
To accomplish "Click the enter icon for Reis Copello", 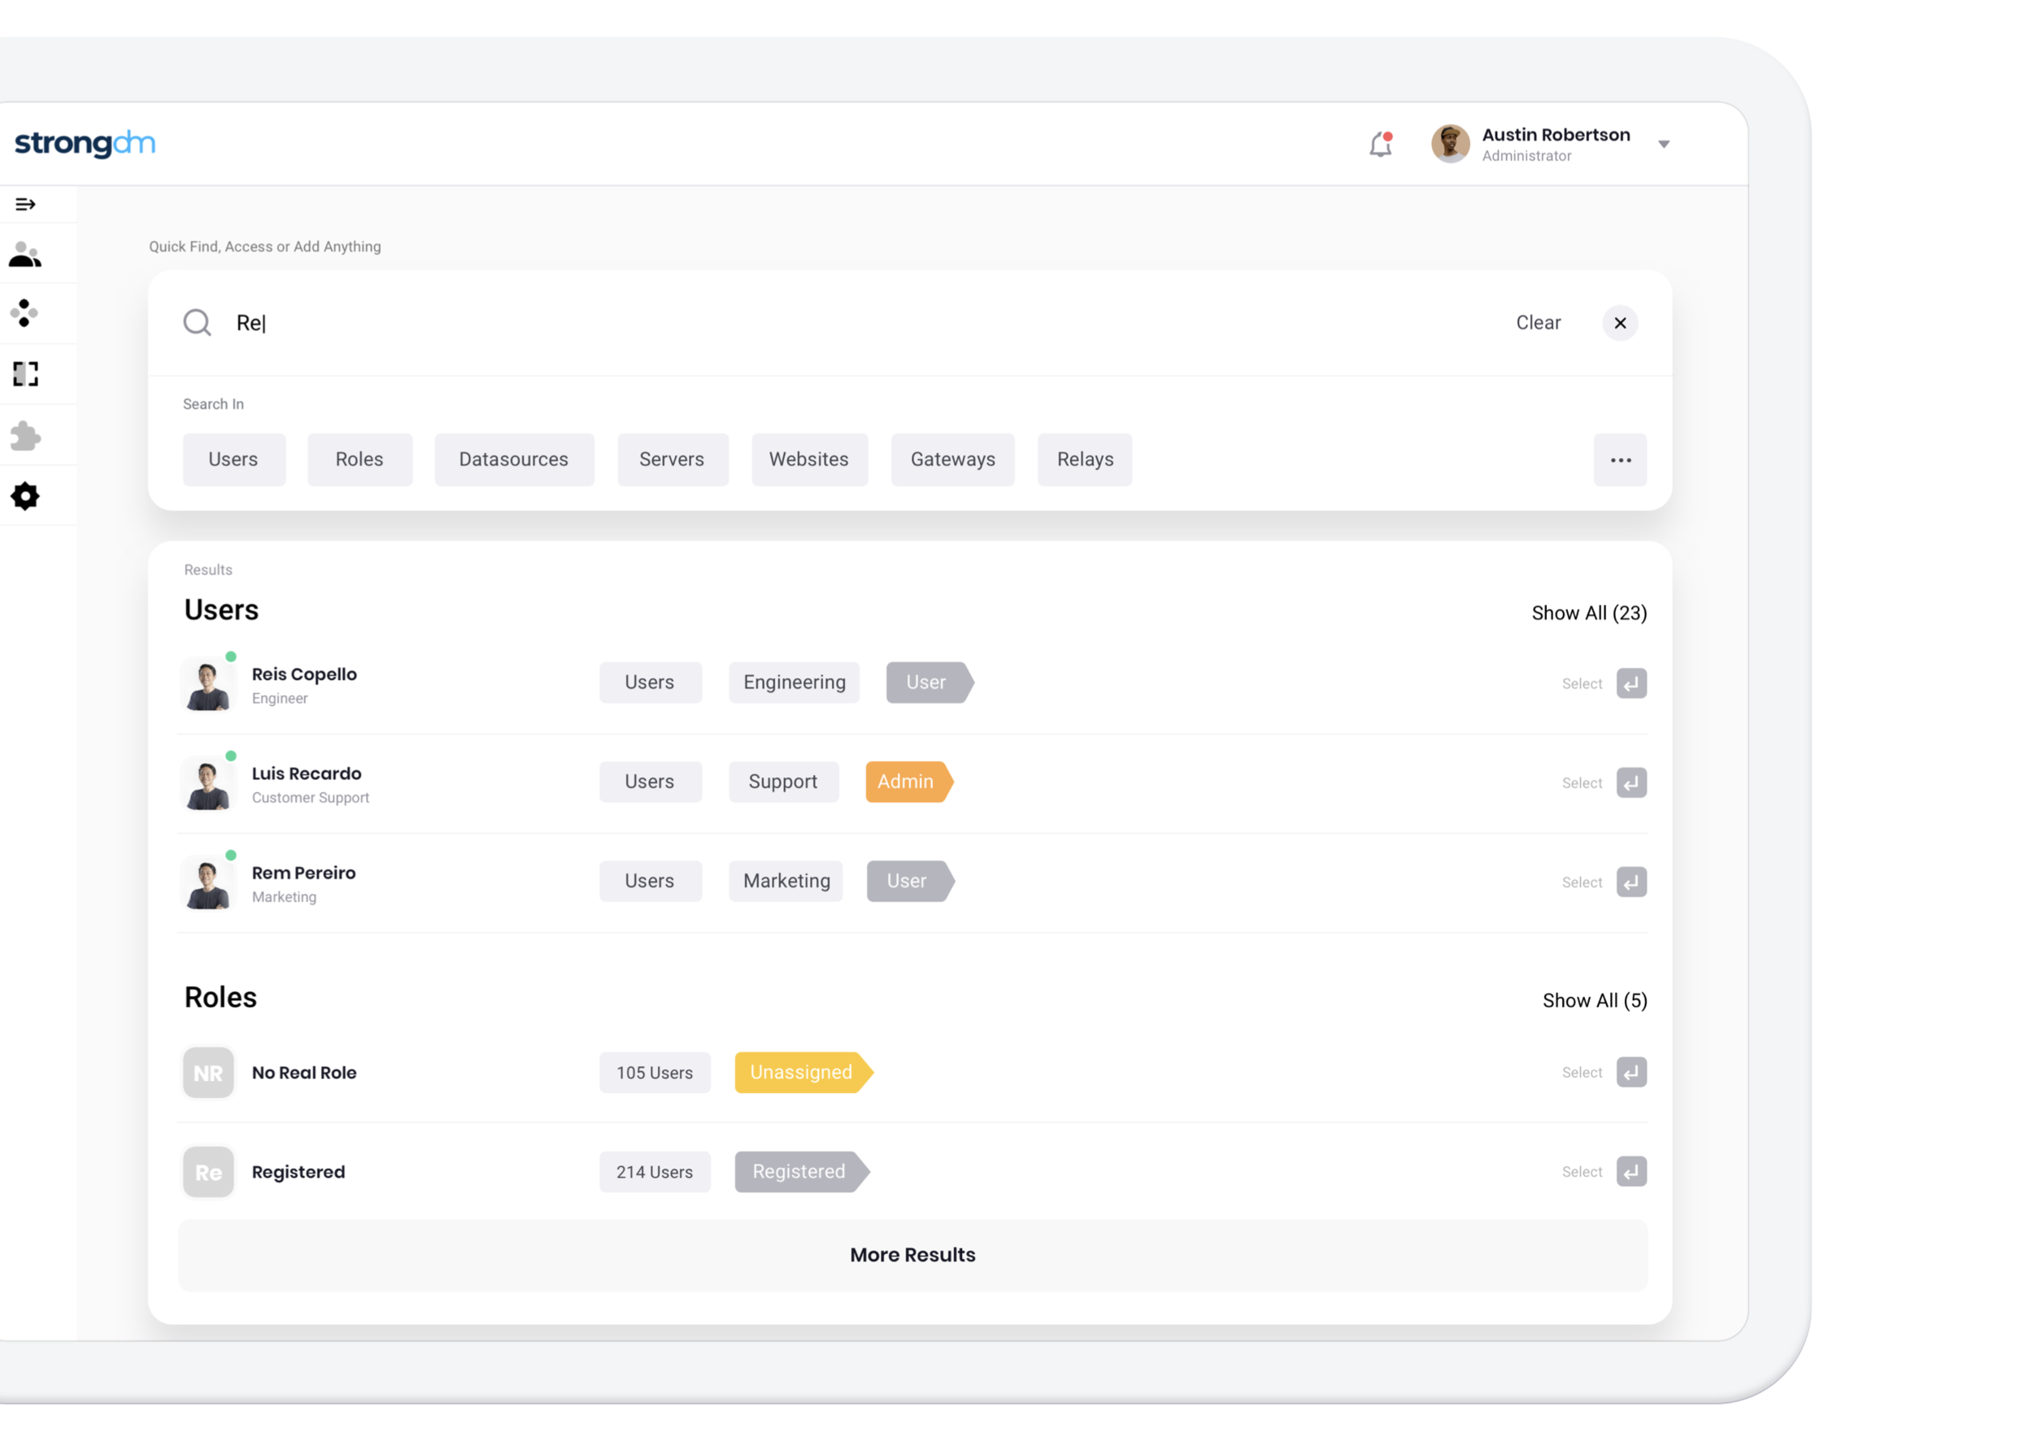I will tap(1631, 684).
